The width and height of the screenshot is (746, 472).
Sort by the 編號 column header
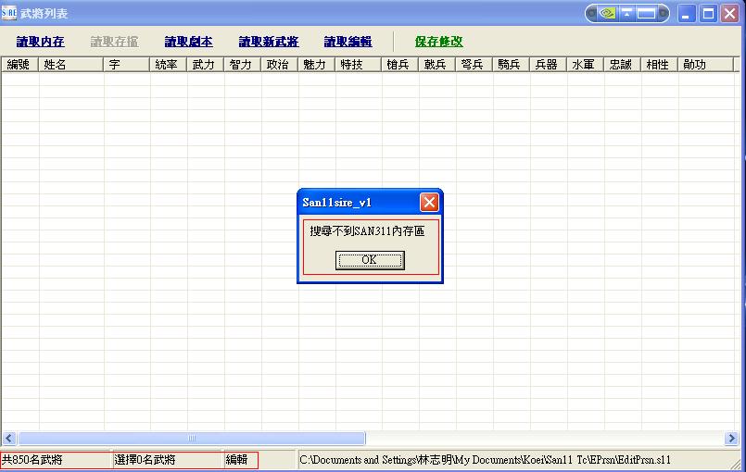pos(19,65)
